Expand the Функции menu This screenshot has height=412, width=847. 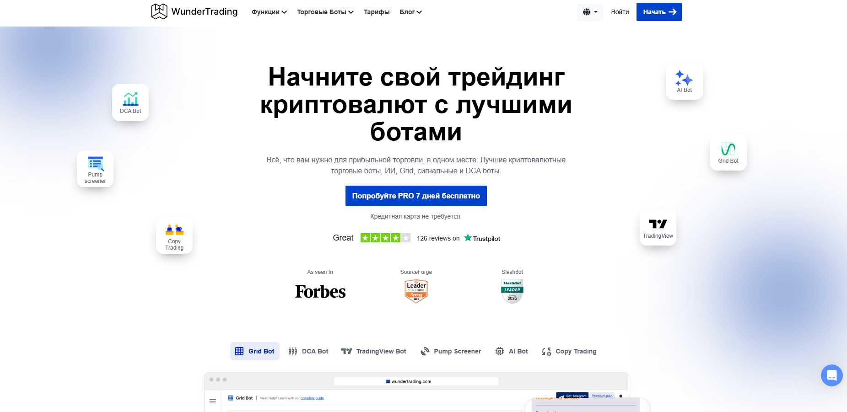269,12
